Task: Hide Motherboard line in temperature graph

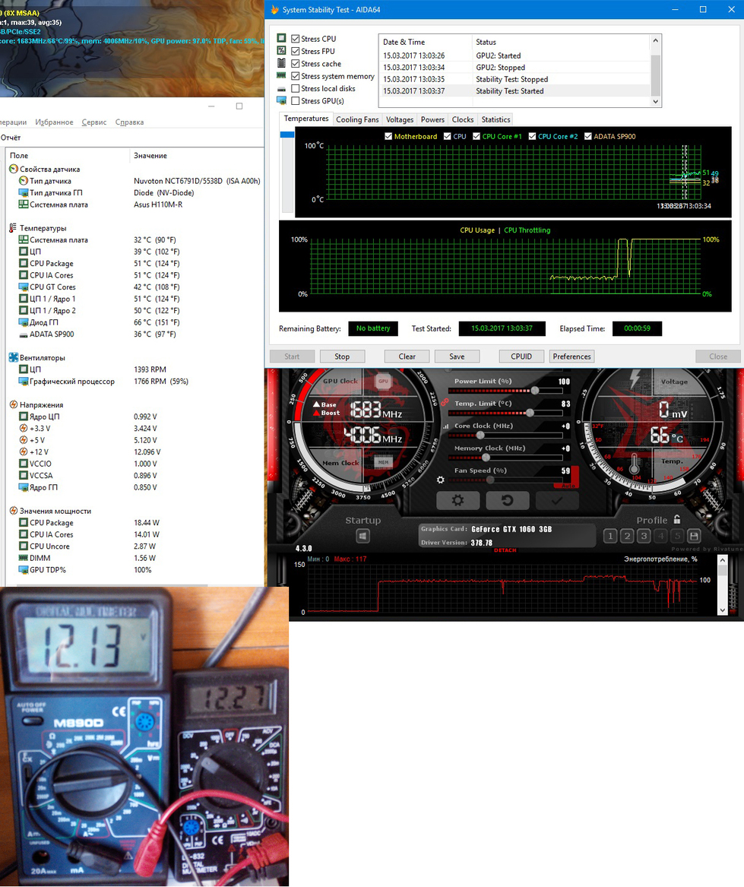Action: click(388, 136)
